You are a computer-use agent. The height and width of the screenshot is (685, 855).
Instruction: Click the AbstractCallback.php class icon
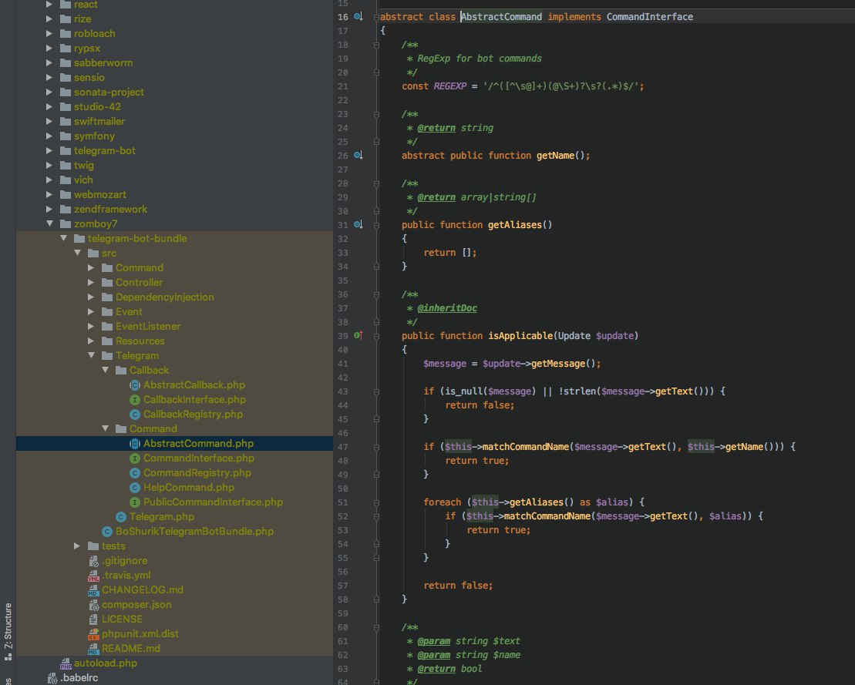tap(135, 385)
